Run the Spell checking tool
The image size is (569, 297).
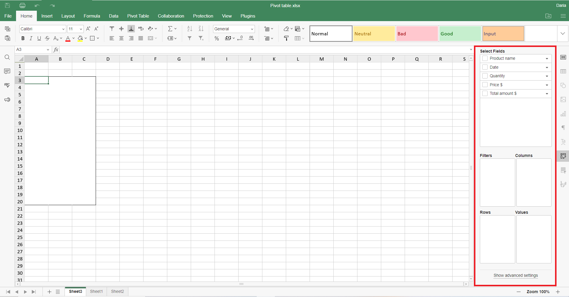[7, 85]
